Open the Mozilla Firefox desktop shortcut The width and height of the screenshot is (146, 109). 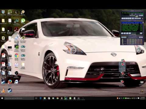click(10, 82)
